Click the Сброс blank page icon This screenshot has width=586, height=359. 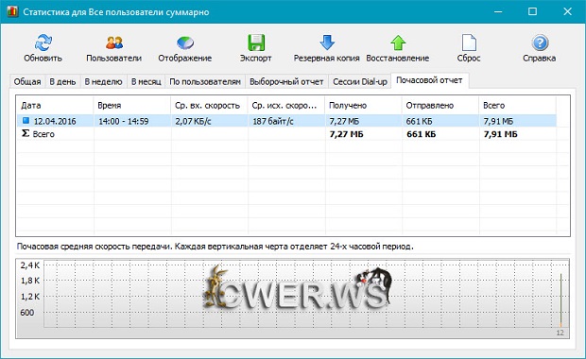point(469,43)
